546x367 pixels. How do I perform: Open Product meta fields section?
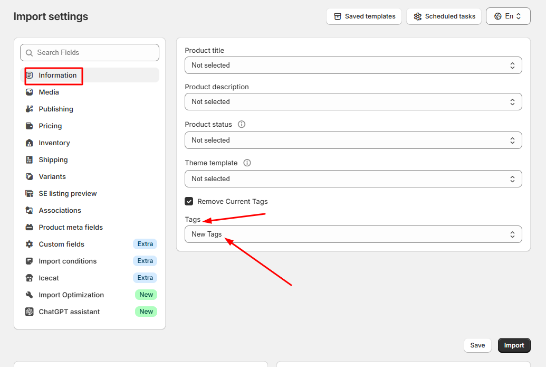pyautogui.click(x=90, y=227)
